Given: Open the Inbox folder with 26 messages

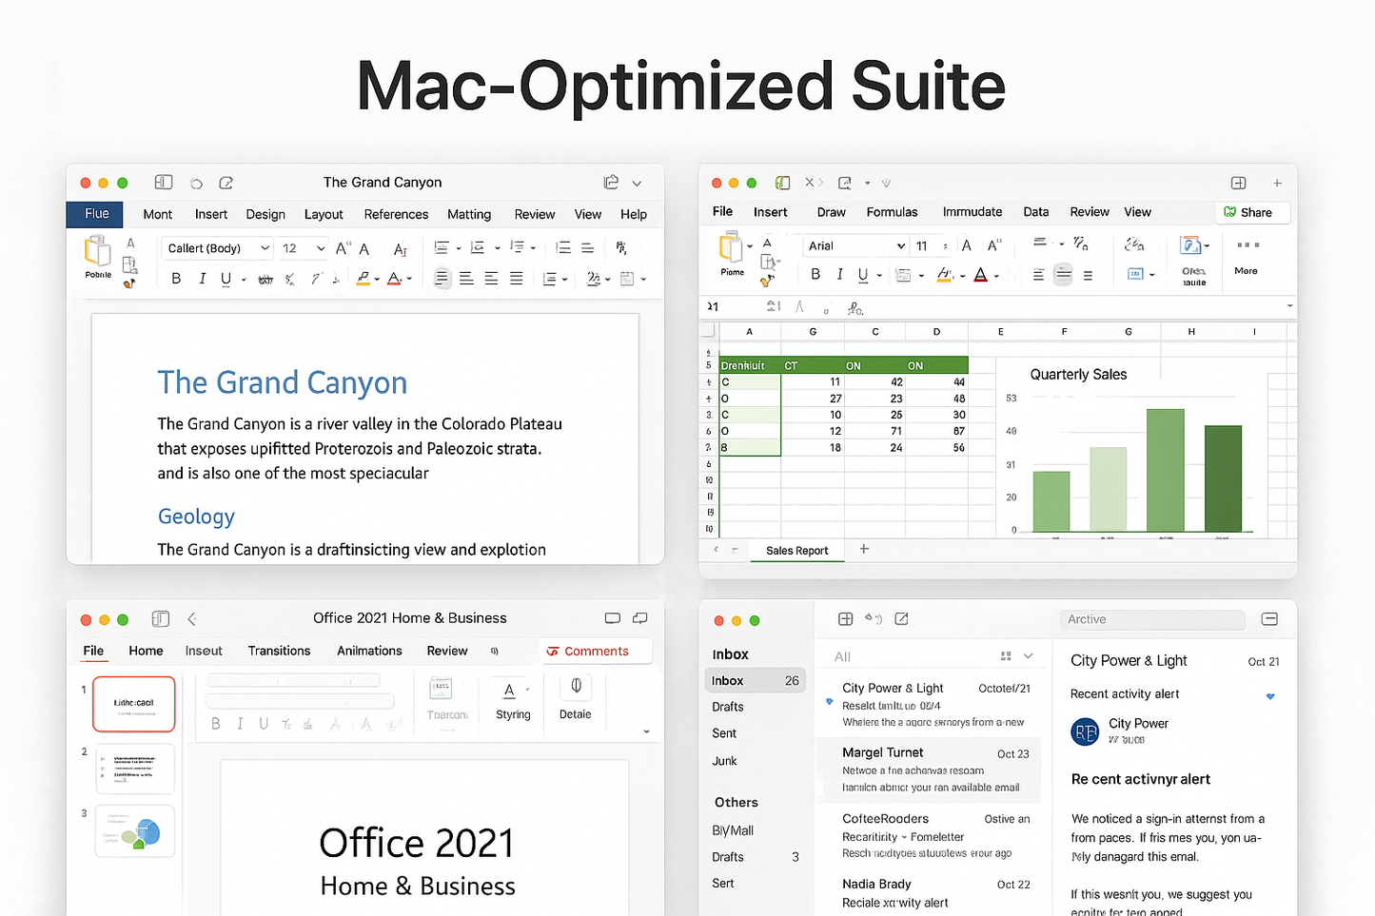Looking at the screenshot, I should pyautogui.click(x=756, y=681).
